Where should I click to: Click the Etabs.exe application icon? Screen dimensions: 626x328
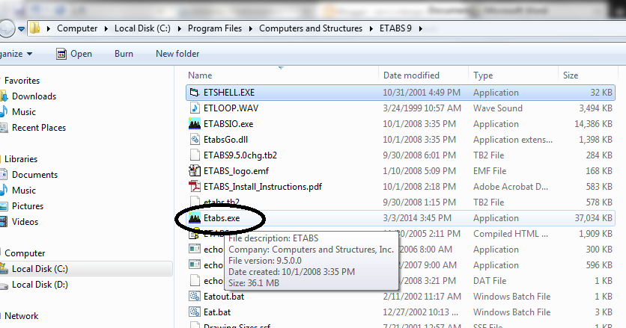(x=195, y=218)
